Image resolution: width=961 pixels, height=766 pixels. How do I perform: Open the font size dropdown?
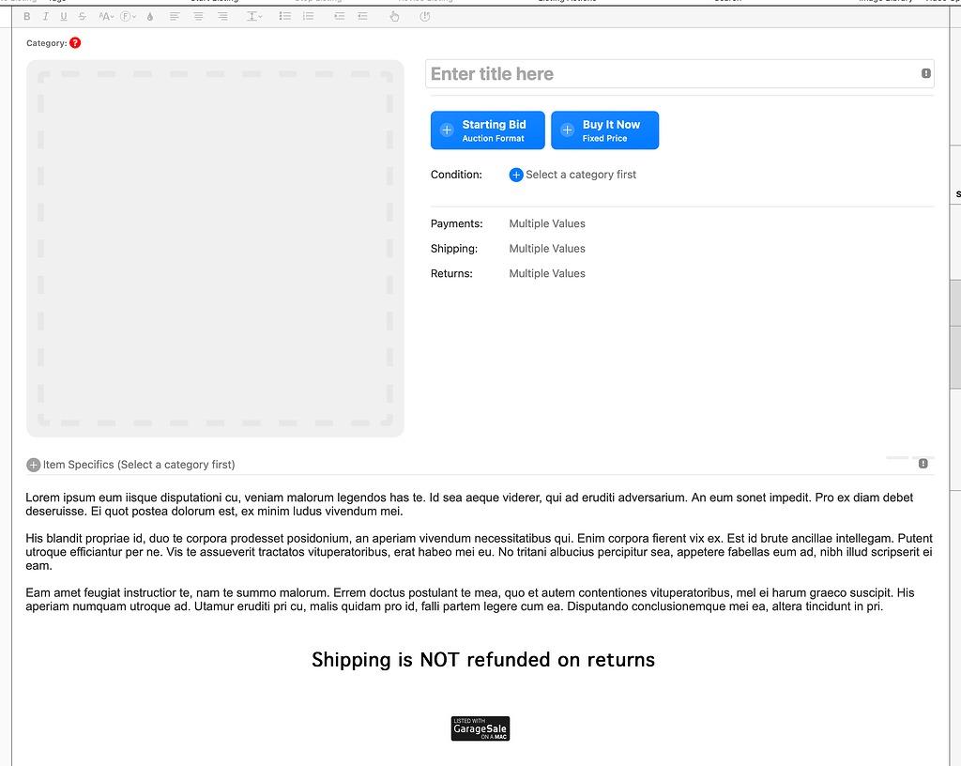(x=105, y=16)
